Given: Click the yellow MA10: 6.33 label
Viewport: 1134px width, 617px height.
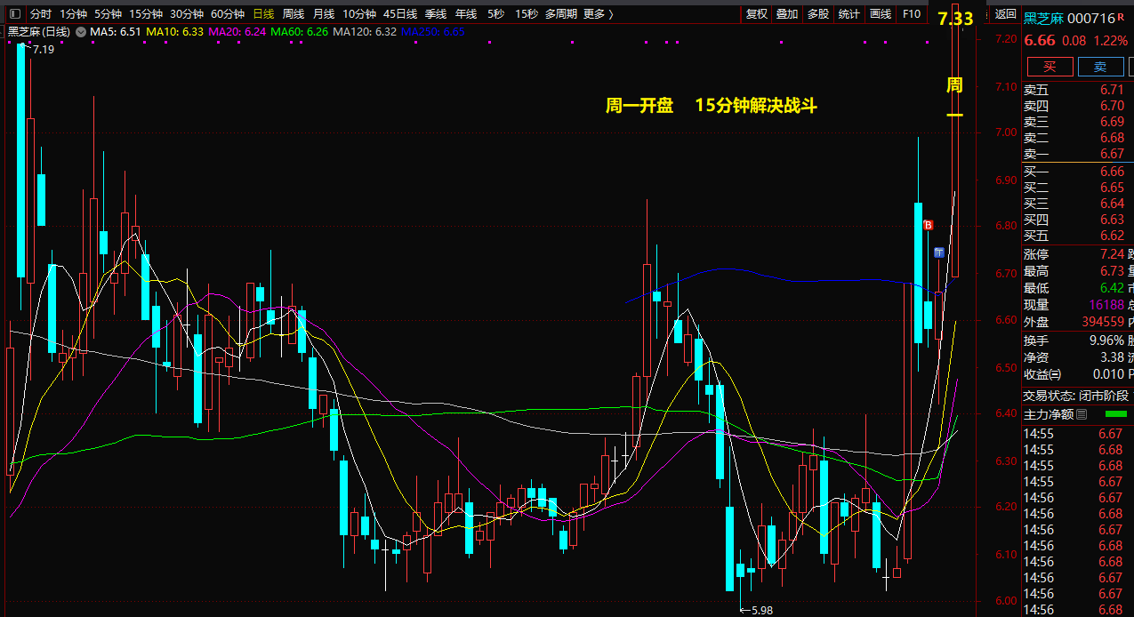Looking at the screenshot, I should pyautogui.click(x=175, y=32).
